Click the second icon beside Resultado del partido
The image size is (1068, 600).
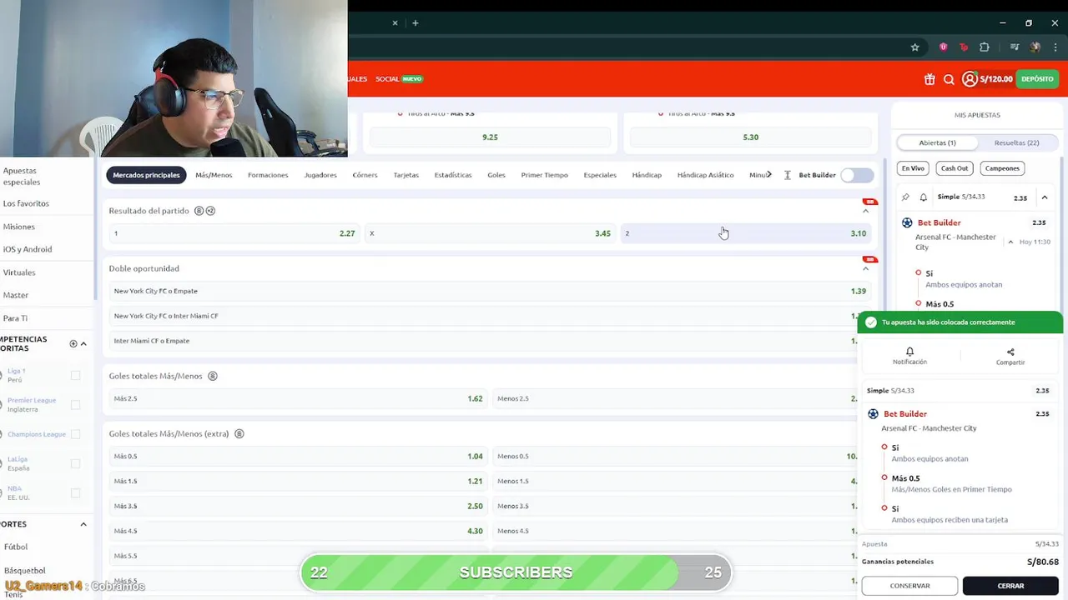210,211
